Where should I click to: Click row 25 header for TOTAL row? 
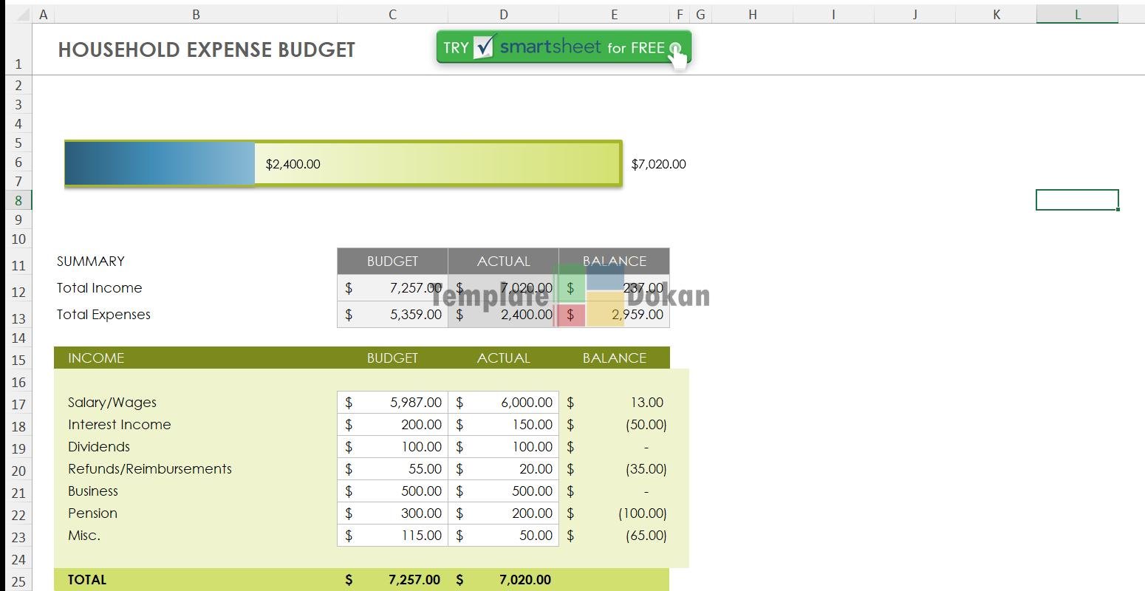(18, 581)
